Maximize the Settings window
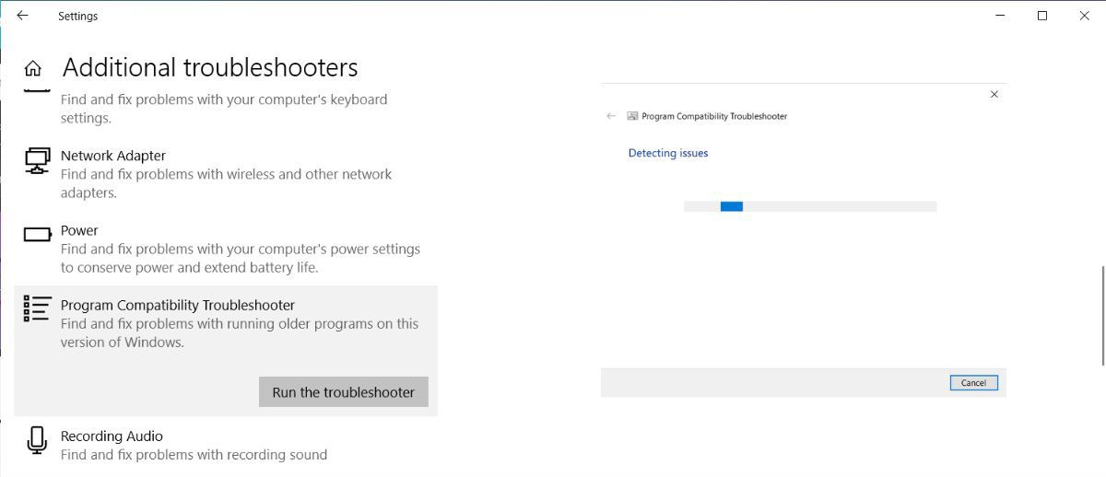1106x477 pixels. tap(1042, 16)
